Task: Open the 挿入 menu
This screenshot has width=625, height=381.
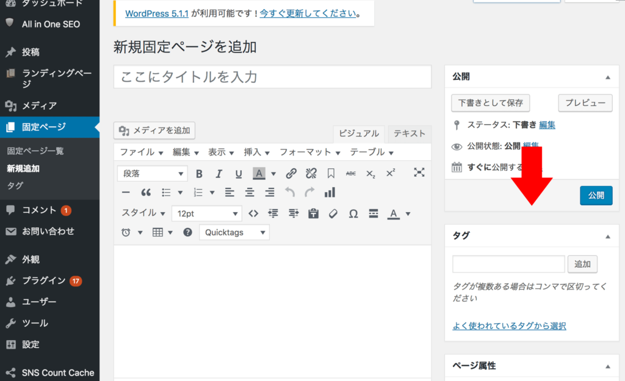Action: pos(257,152)
